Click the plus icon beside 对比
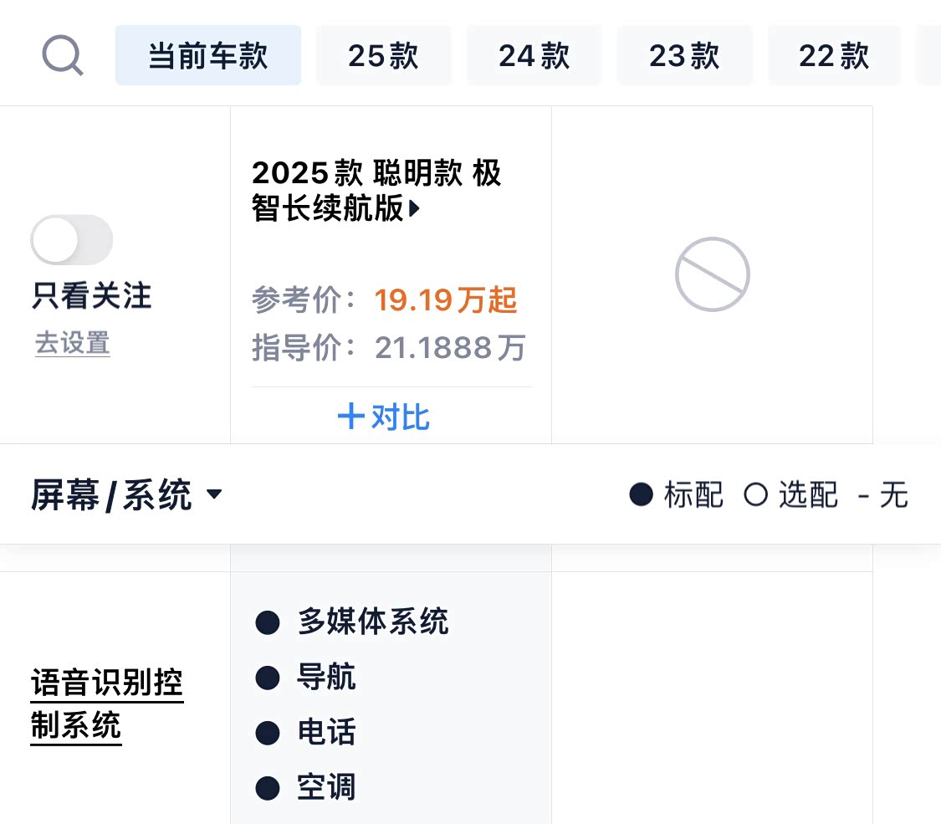The height and width of the screenshot is (824, 941). pos(350,417)
